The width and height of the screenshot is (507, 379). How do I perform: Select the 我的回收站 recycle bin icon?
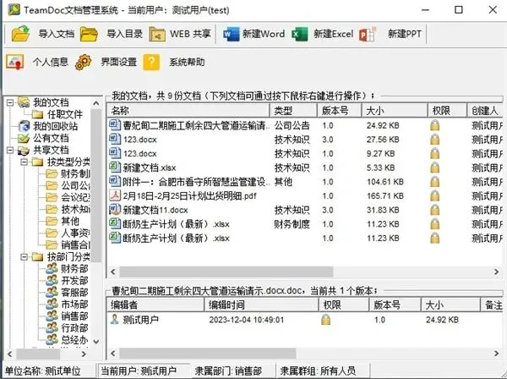[24, 126]
